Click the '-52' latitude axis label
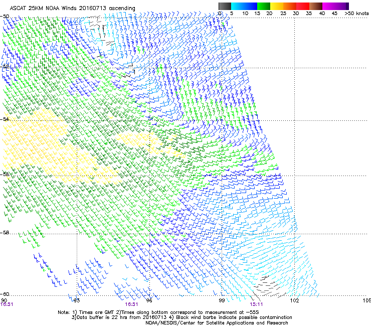The image size is (371, 326). [x=5, y=67]
